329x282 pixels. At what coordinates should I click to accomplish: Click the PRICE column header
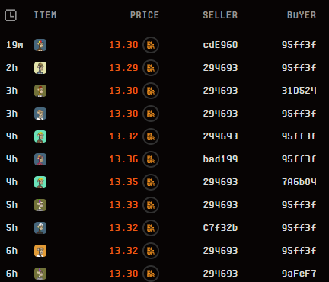145,15
